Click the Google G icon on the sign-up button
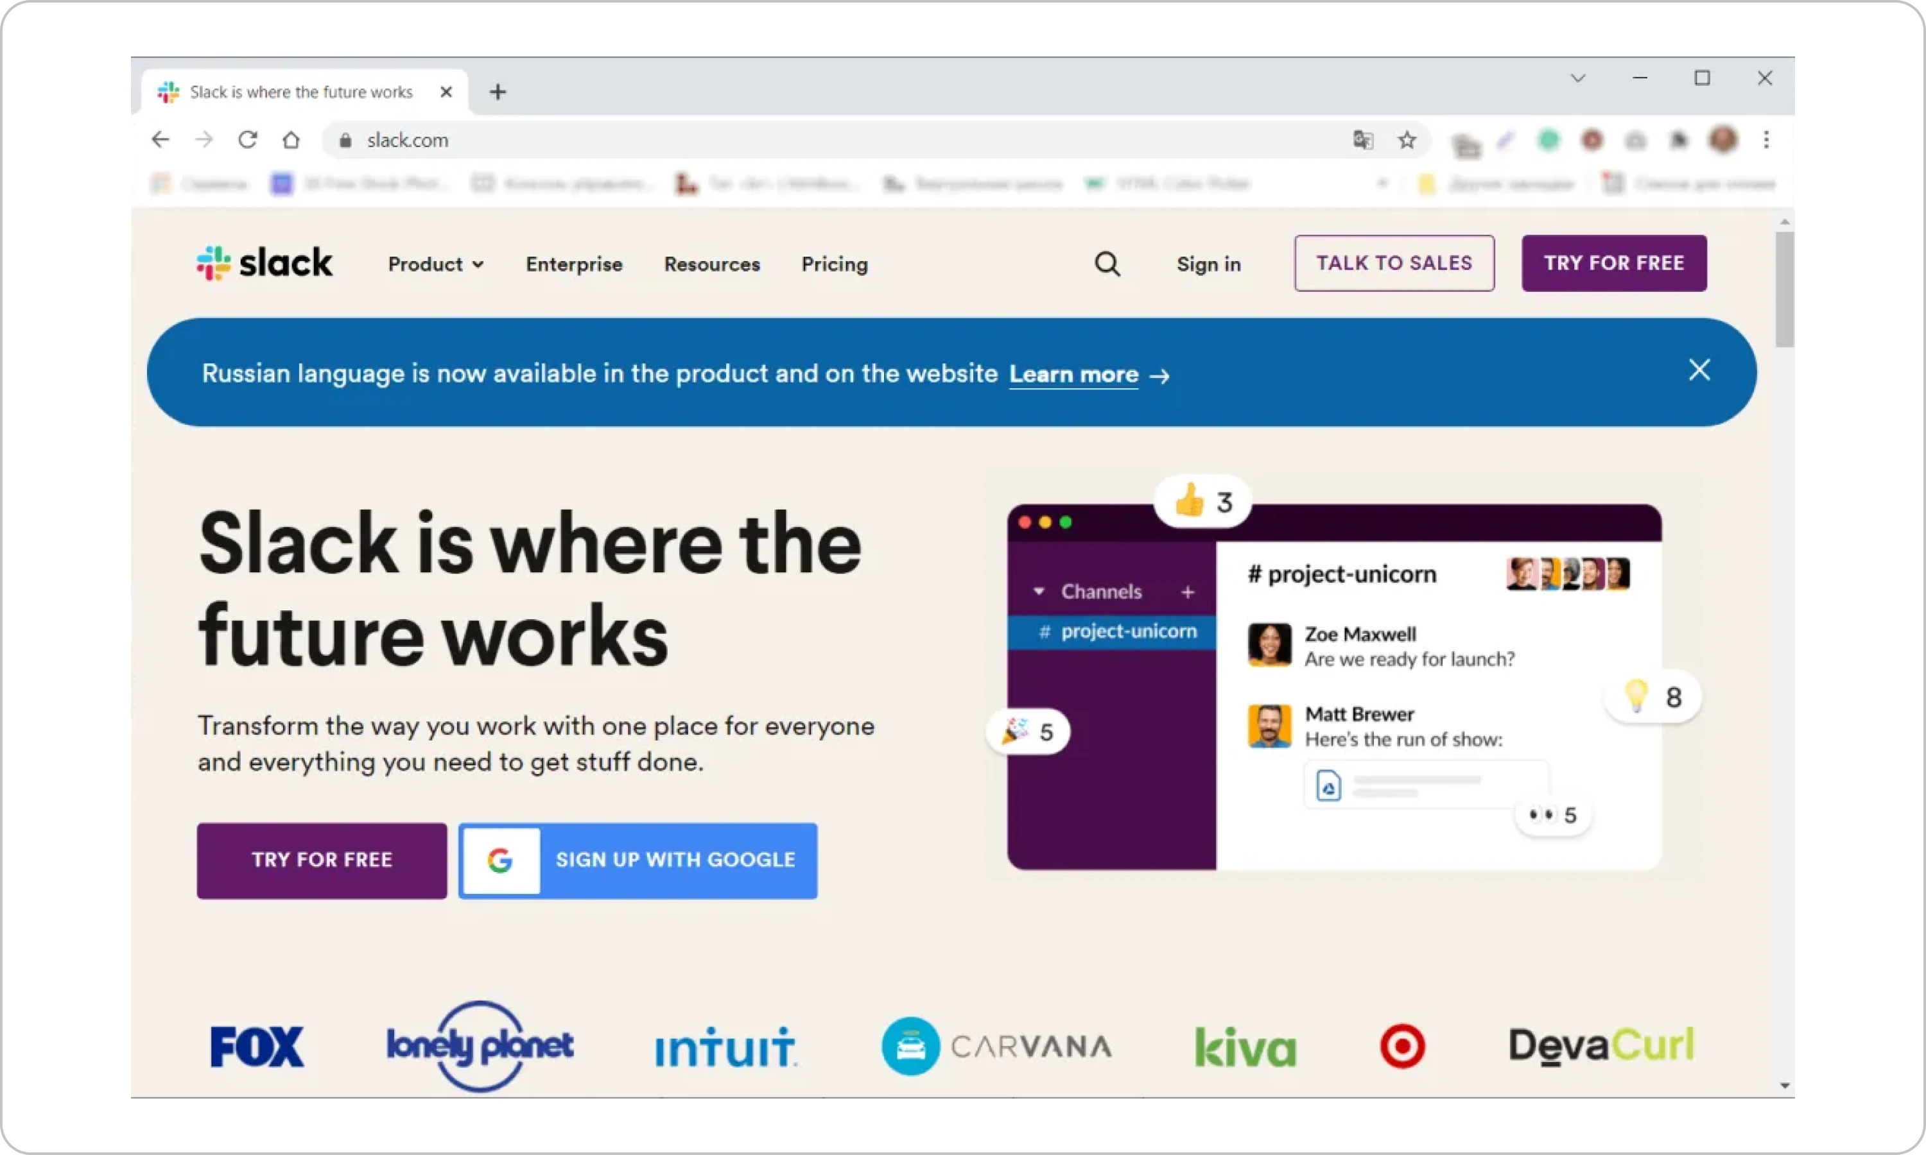The height and width of the screenshot is (1155, 1926). coord(501,860)
